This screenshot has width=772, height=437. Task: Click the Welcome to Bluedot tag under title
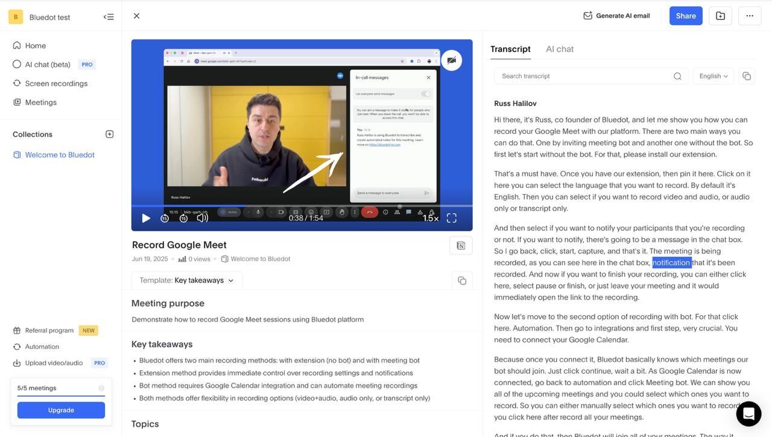(256, 259)
